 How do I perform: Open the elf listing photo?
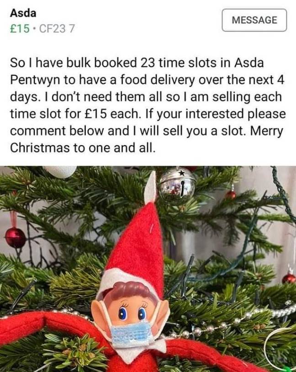tap(148, 269)
